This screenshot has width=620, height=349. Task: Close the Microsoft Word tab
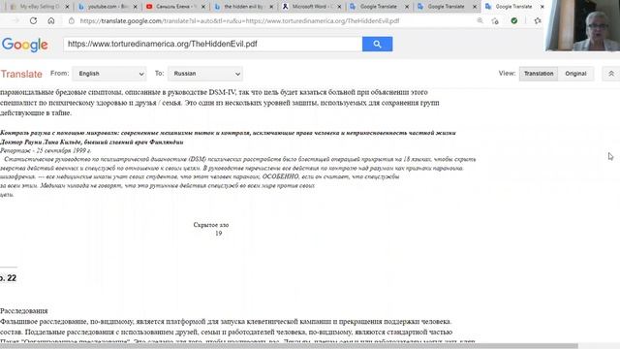(339, 7)
